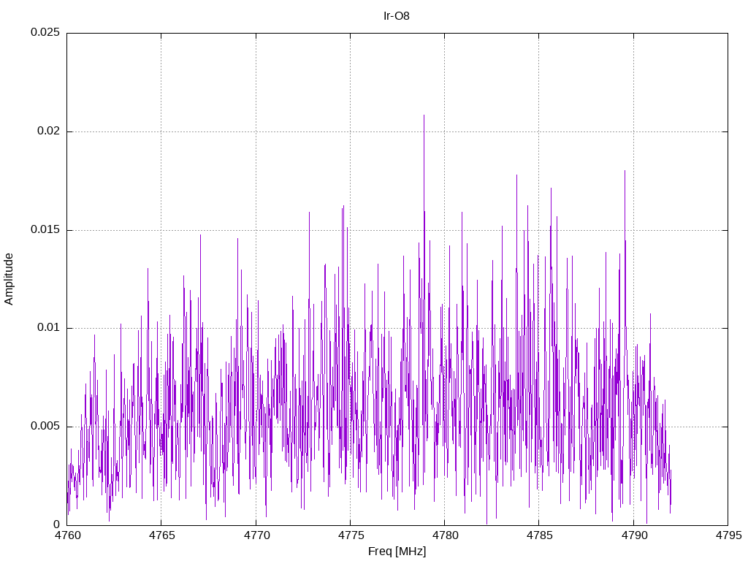Click the x-axis tick label 4790
The image size is (748, 561).
pos(634,535)
